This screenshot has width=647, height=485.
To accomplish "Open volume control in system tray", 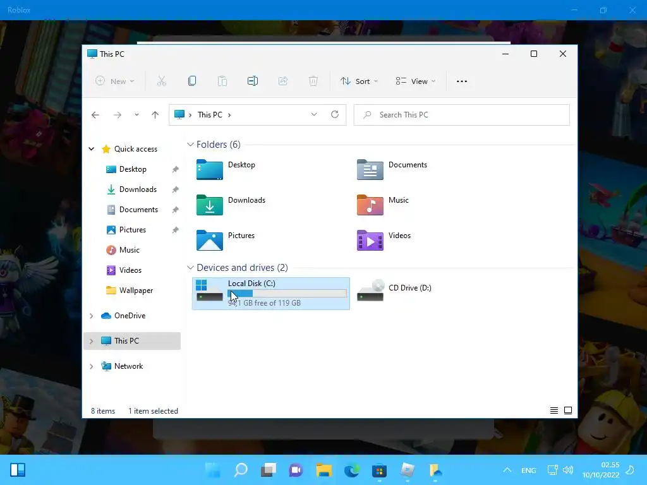I will click(x=568, y=470).
